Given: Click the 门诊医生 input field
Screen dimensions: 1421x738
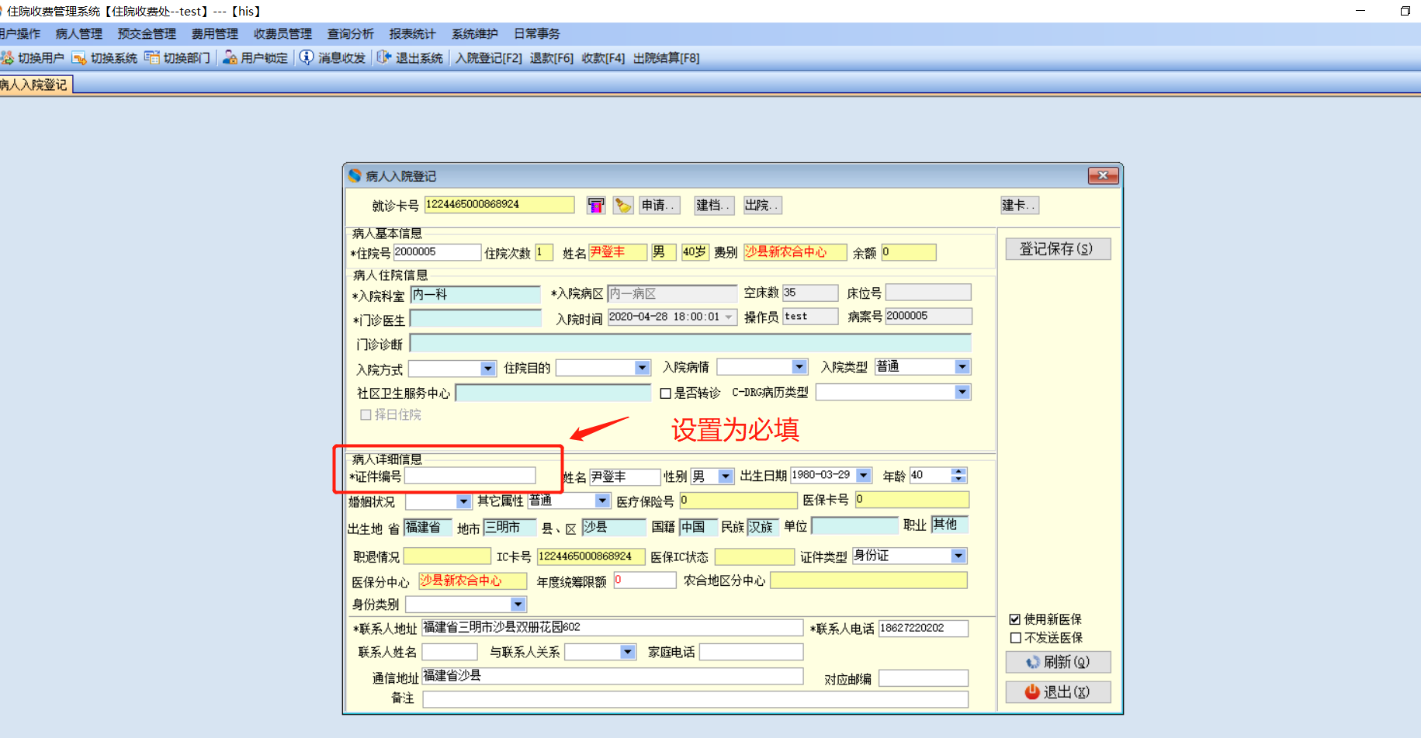Looking at the screenshot, I should click(475, 318).
